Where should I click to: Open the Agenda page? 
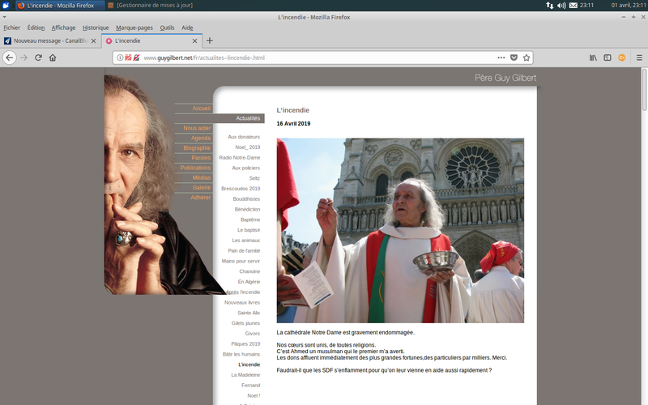201,138
